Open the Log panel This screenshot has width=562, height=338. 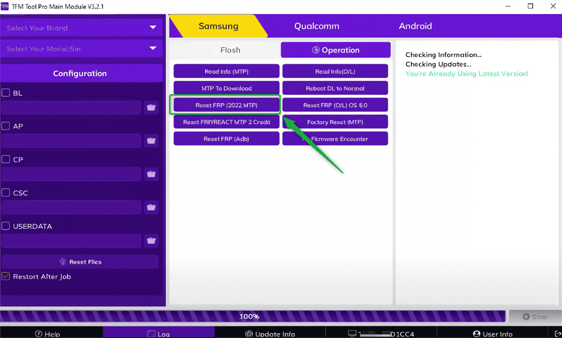coord(159,333)
